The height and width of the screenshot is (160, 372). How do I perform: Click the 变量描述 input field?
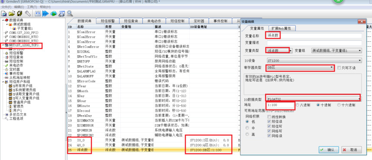coord(314,43)
